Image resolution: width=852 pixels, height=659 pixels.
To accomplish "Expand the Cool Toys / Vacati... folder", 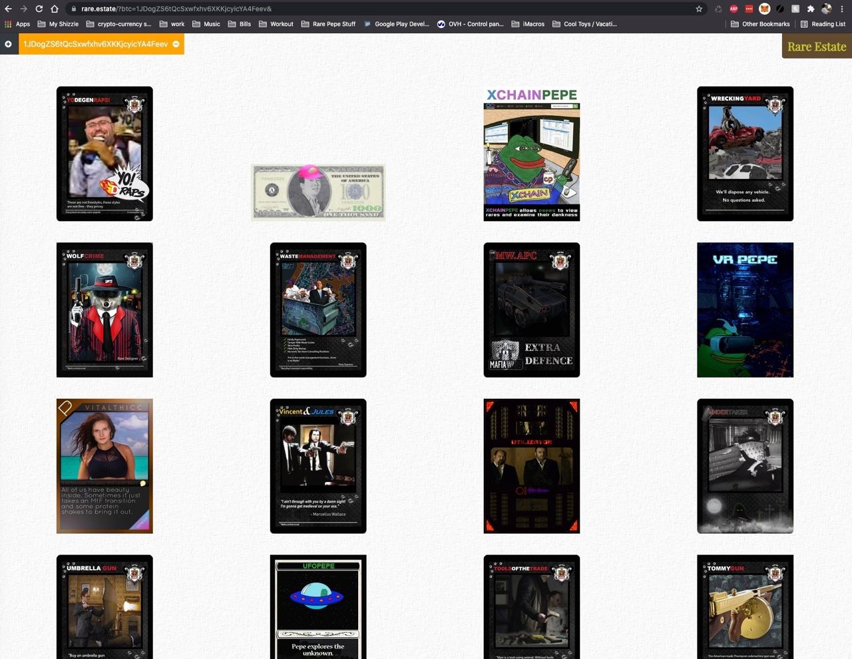I will coord(584,24).
